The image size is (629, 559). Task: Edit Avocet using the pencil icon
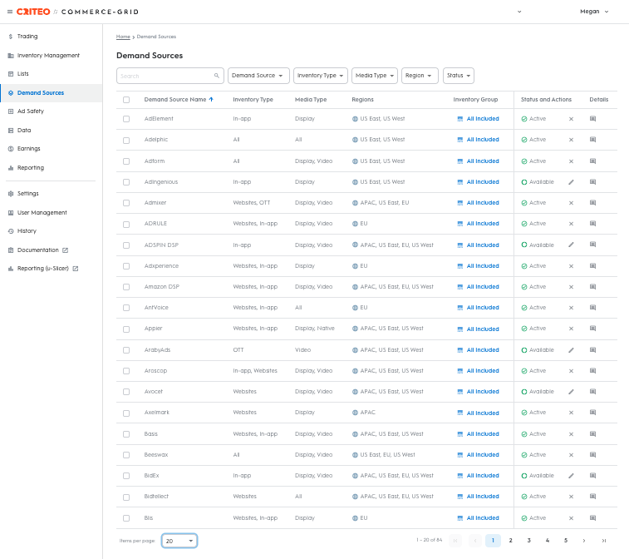[x=571, y=392]
